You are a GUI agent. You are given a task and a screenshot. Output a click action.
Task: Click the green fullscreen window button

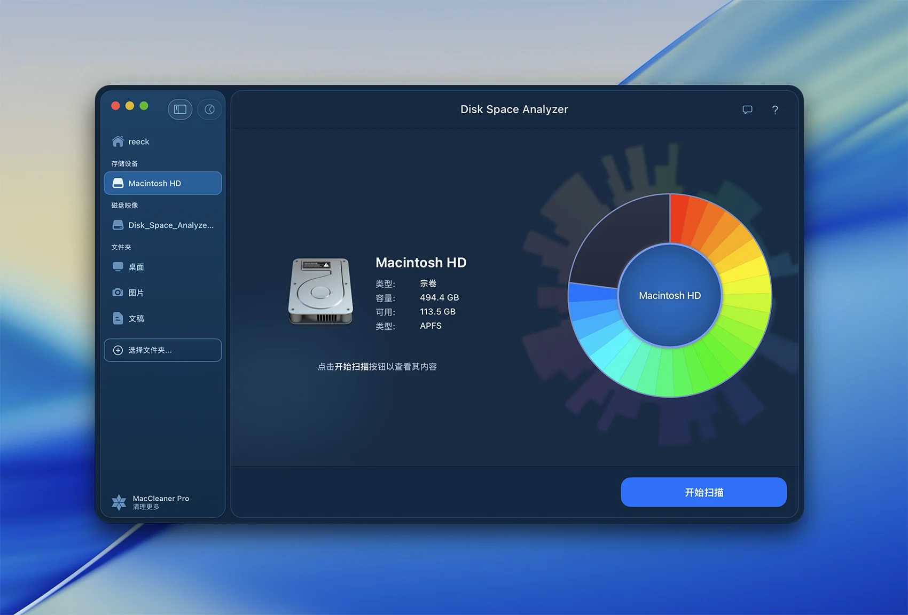coord(144,106)
